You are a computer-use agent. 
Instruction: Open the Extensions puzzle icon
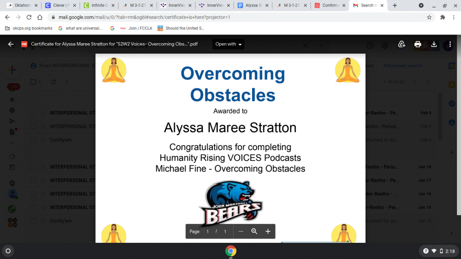[443, 17]
